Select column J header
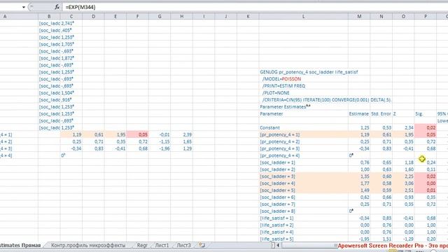This screenshot has width=448, height=252. [x=226, y=17]
